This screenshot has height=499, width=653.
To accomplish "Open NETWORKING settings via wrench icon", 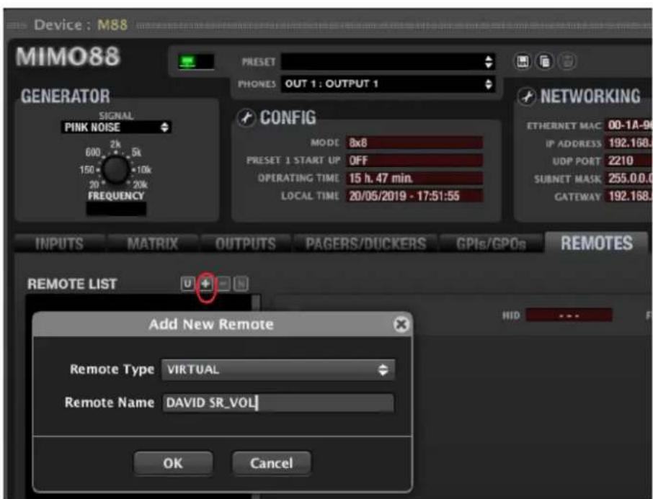I will coord(526,96).
